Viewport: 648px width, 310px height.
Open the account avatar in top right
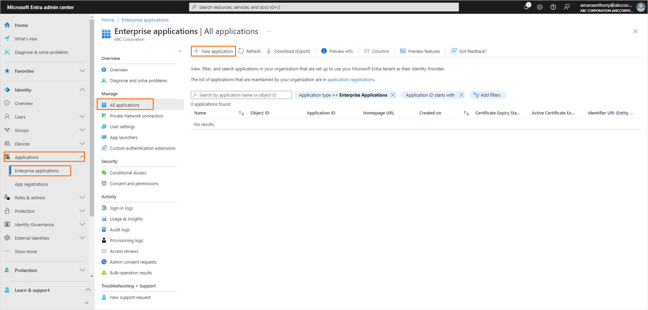641,7
